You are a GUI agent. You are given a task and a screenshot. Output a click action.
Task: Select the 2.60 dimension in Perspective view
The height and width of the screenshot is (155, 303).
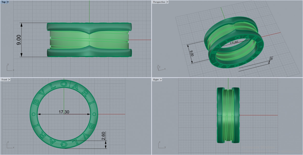point(271,58)
